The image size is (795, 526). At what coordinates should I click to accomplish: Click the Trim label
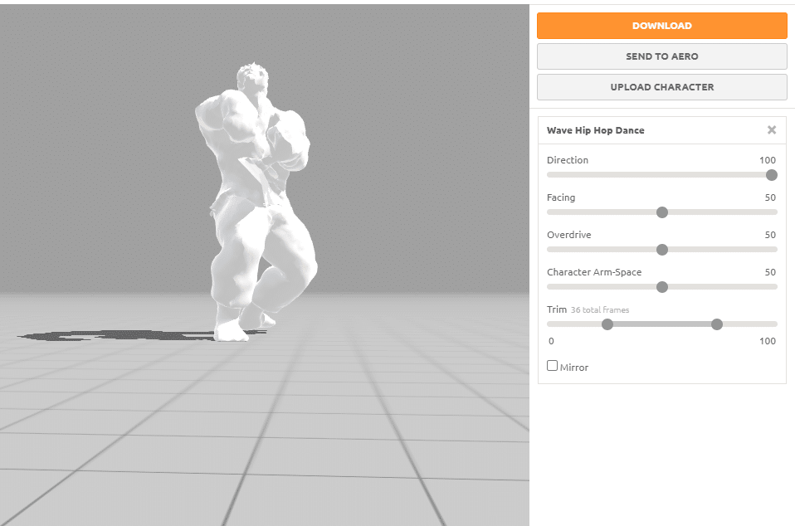coord(557,309)
